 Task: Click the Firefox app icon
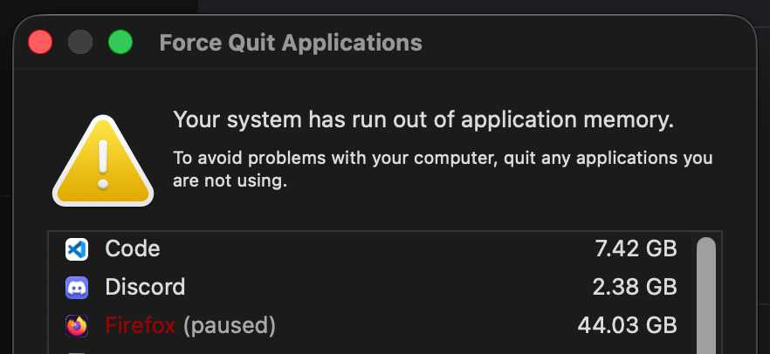76,326
